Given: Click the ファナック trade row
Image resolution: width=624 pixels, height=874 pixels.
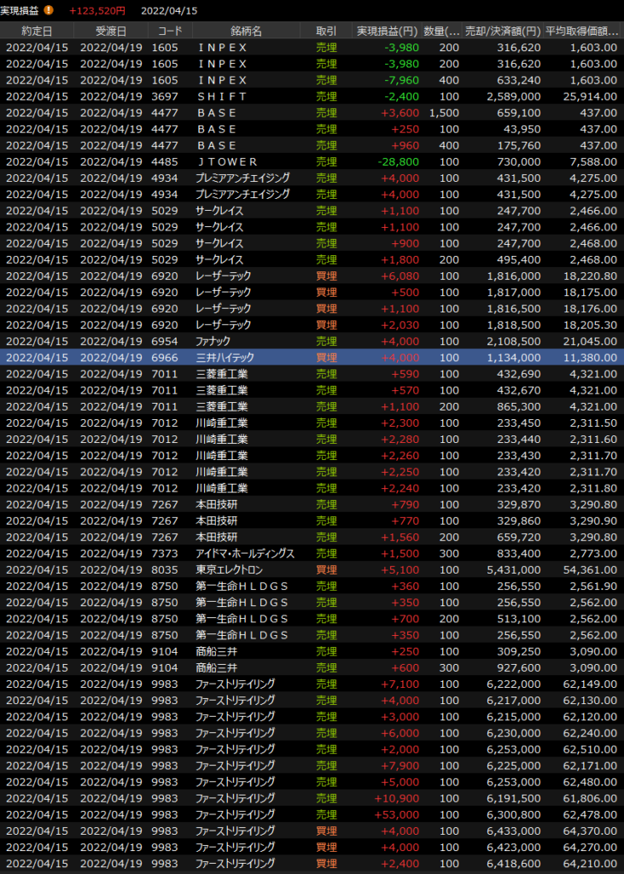Looking at the screenshot, I should 312,341.
